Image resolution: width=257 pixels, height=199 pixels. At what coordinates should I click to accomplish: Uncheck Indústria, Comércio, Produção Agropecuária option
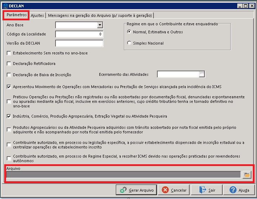coord(9,116)
